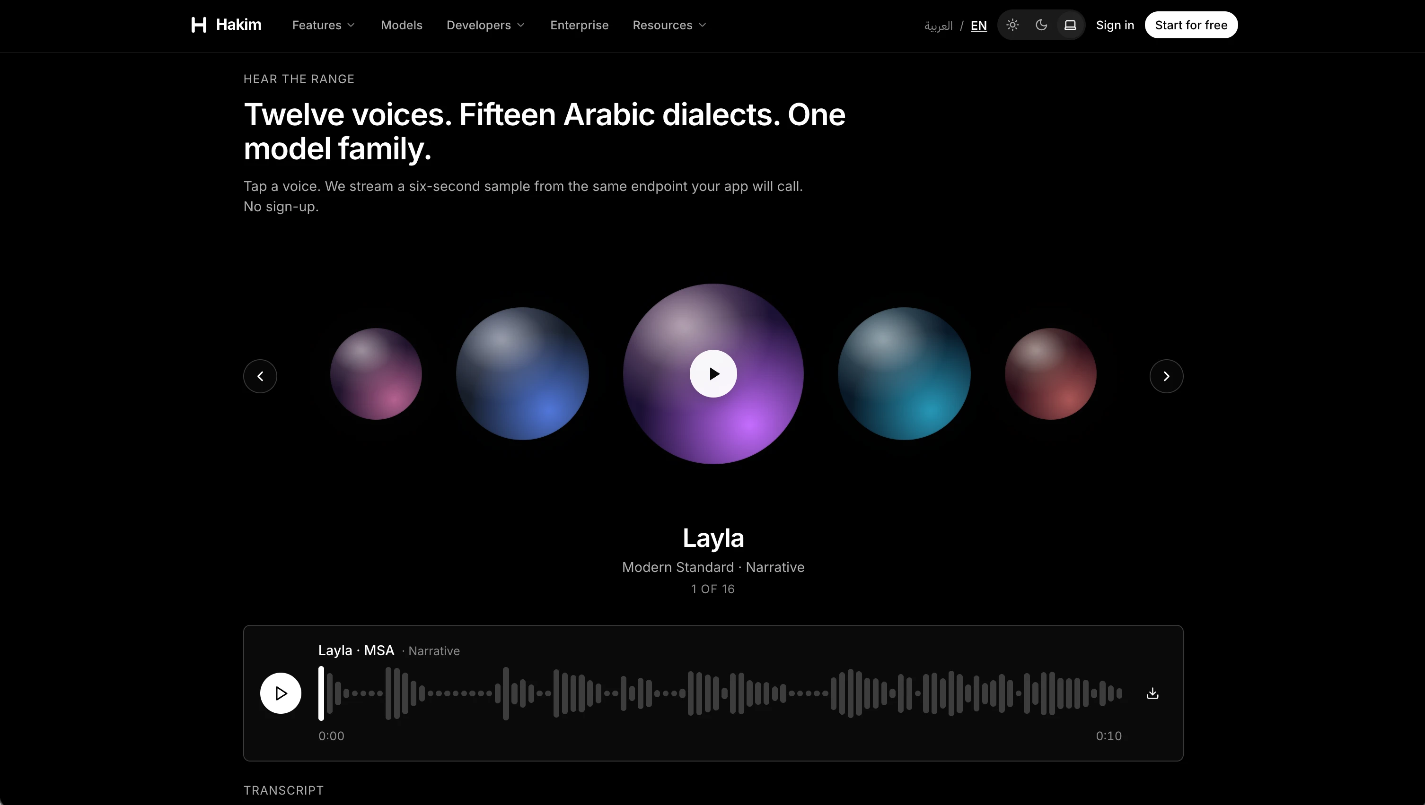1425x805 pixels.
Task: Open the Enterprise page
Action: coord(579,25)
